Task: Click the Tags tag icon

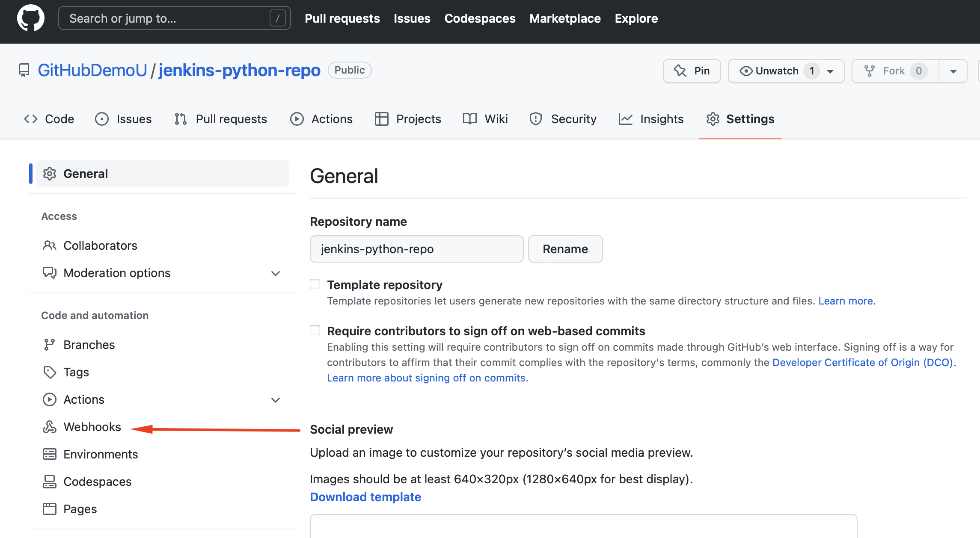Action: coord(50,372)
